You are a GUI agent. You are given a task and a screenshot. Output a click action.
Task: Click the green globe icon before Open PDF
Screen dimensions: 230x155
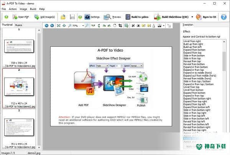(6, 17)
